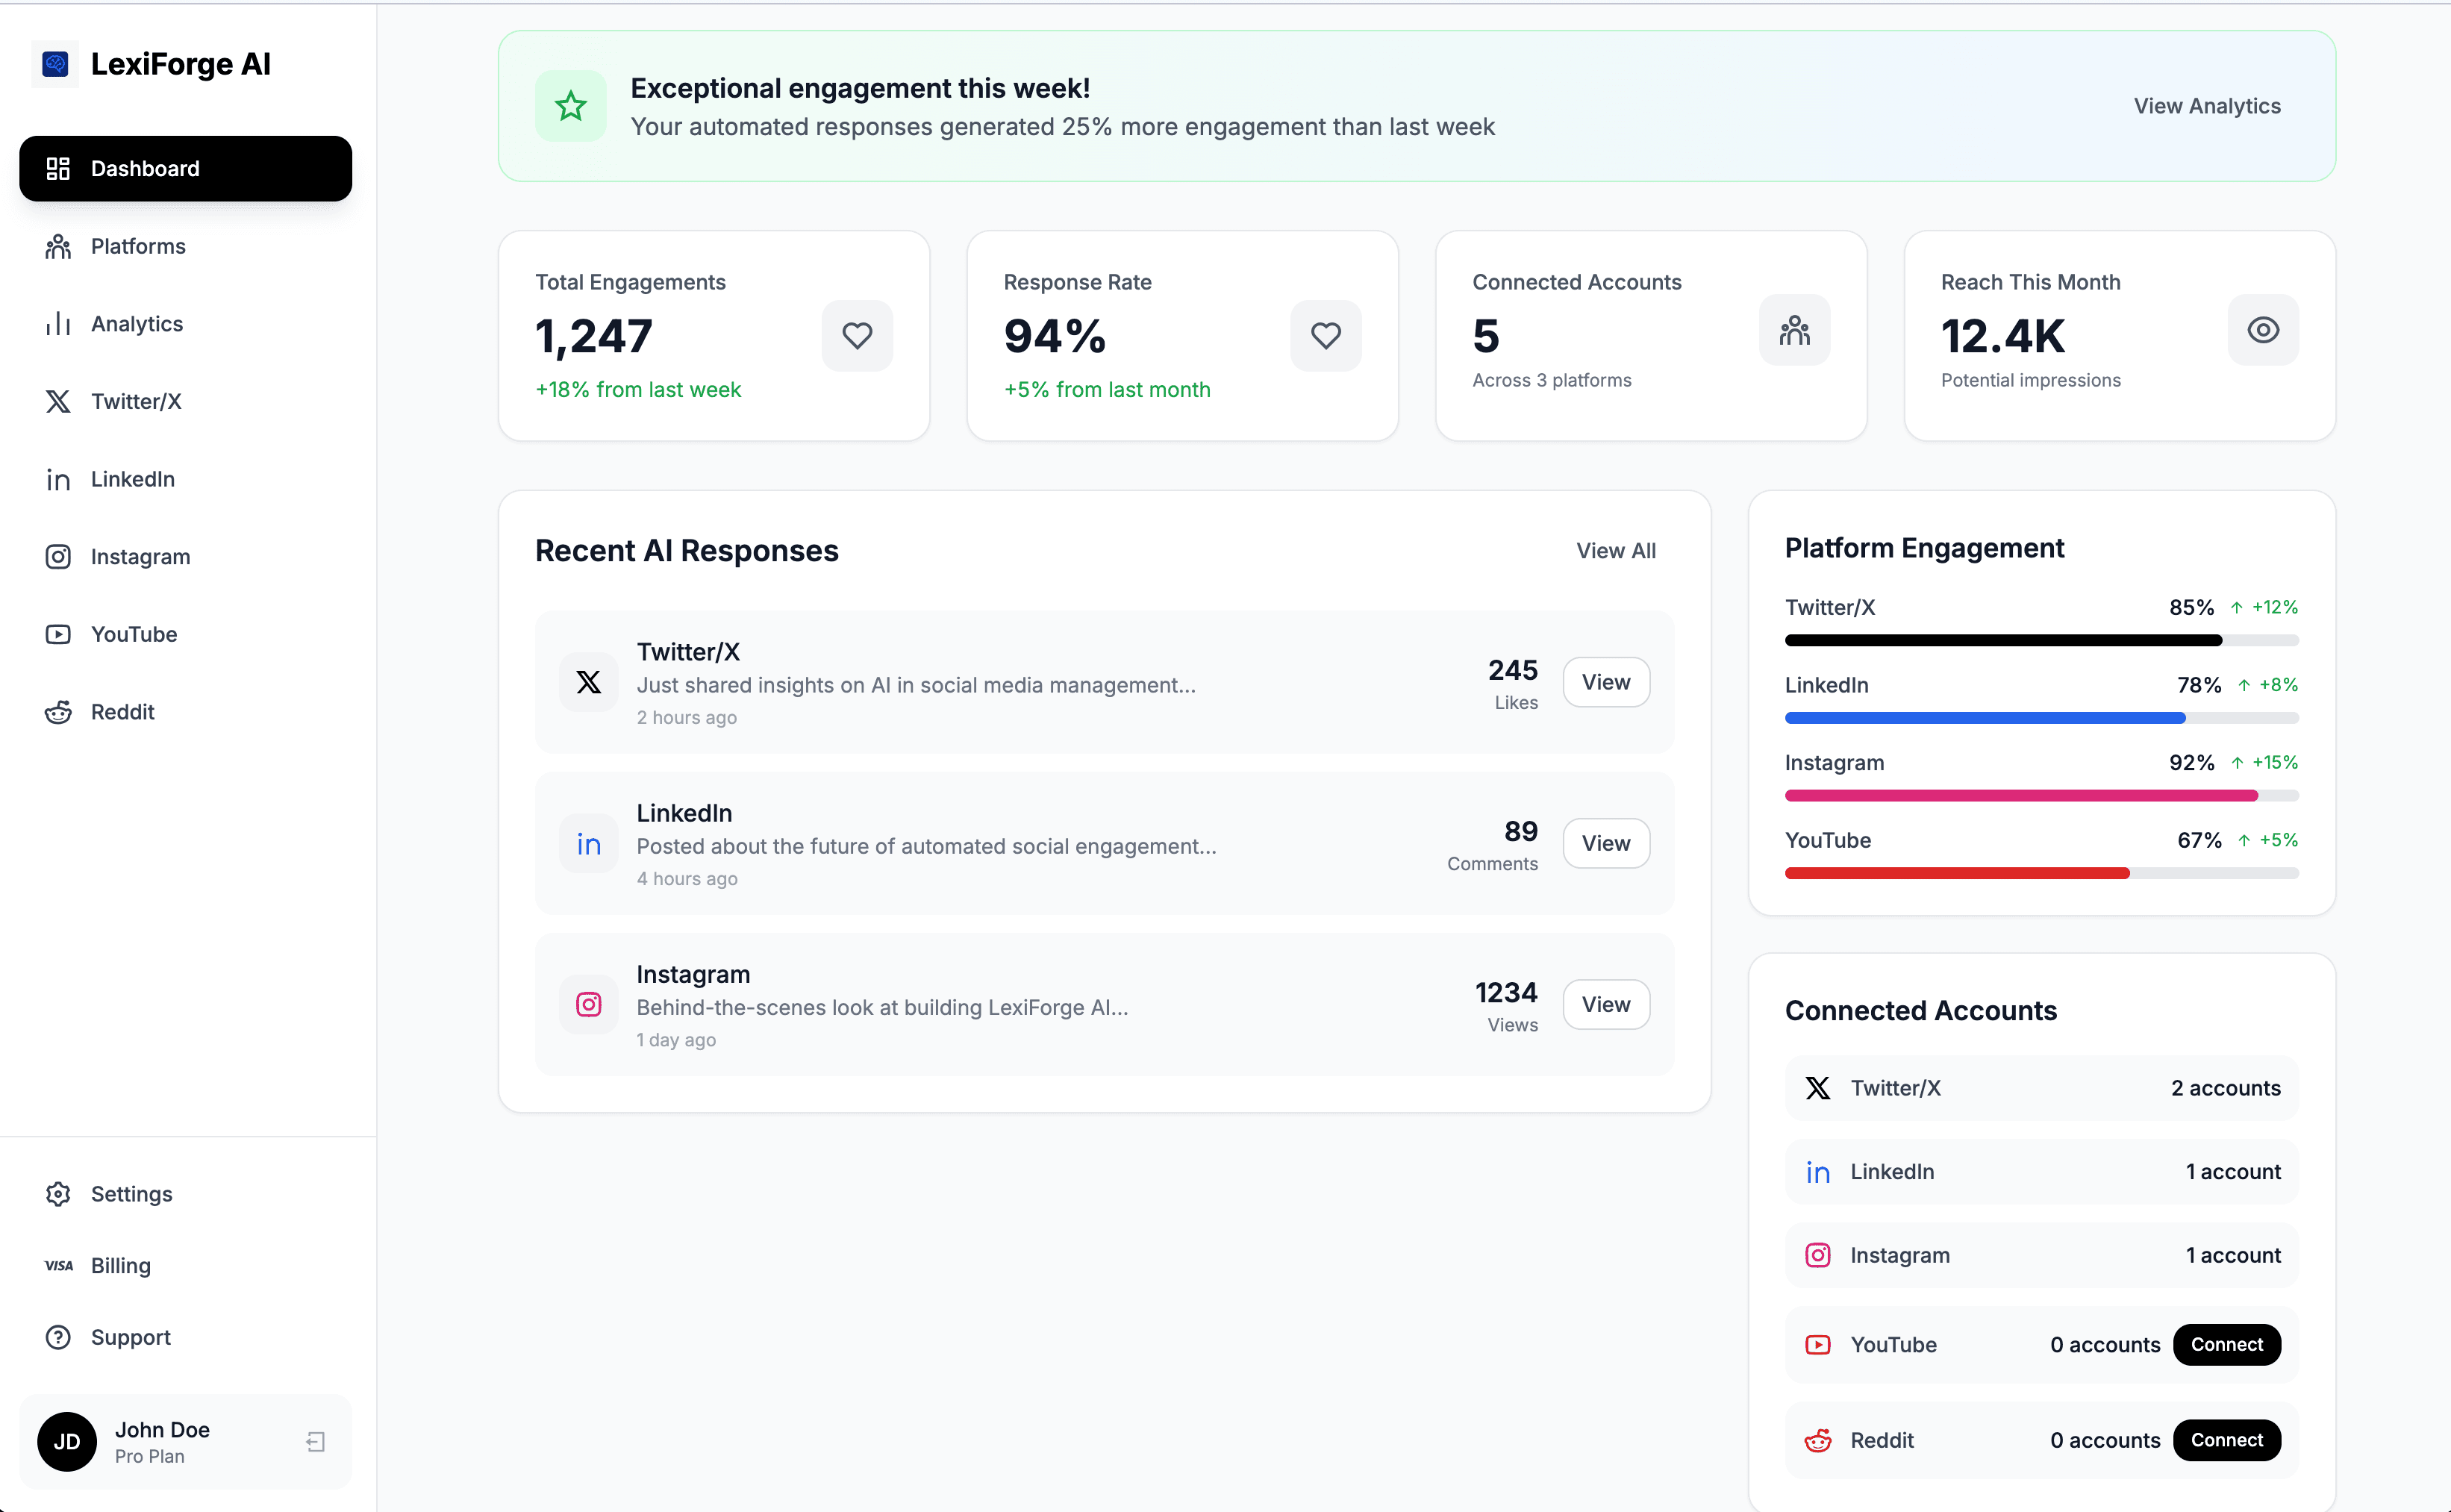Select Reddit in the sidebar
Screen dimensions: 2451x1512
(x=123, y=711)
